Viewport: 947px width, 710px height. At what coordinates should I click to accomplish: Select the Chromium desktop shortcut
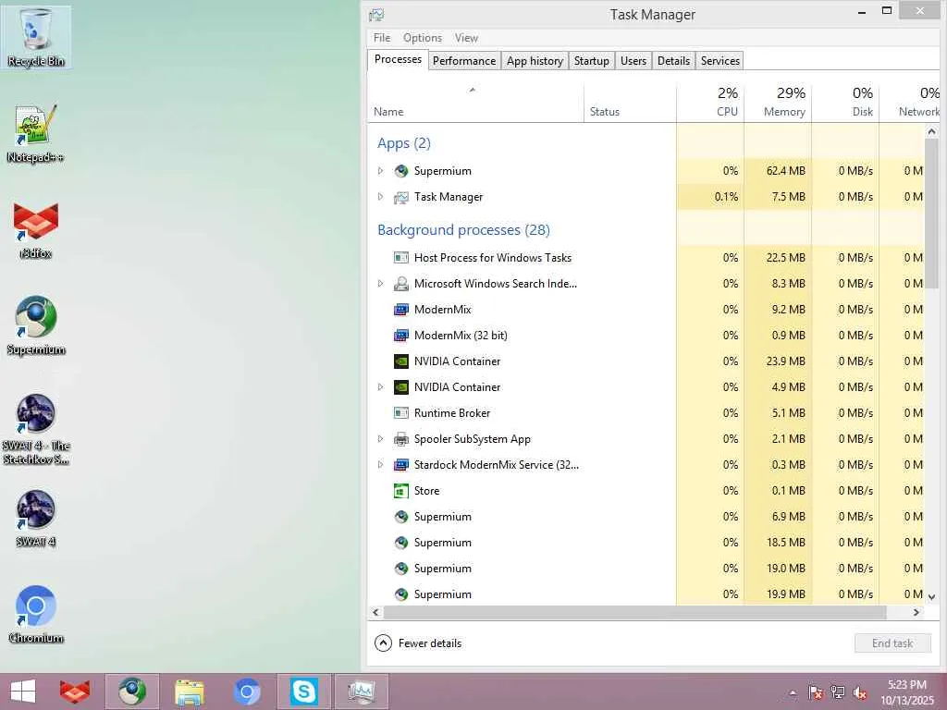[36, 615]
